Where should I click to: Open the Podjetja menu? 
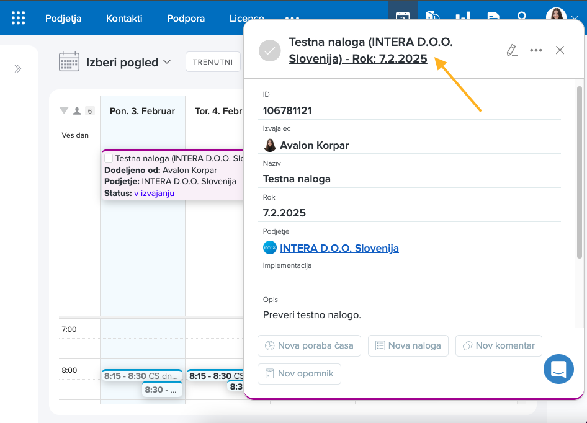point(63,18)
